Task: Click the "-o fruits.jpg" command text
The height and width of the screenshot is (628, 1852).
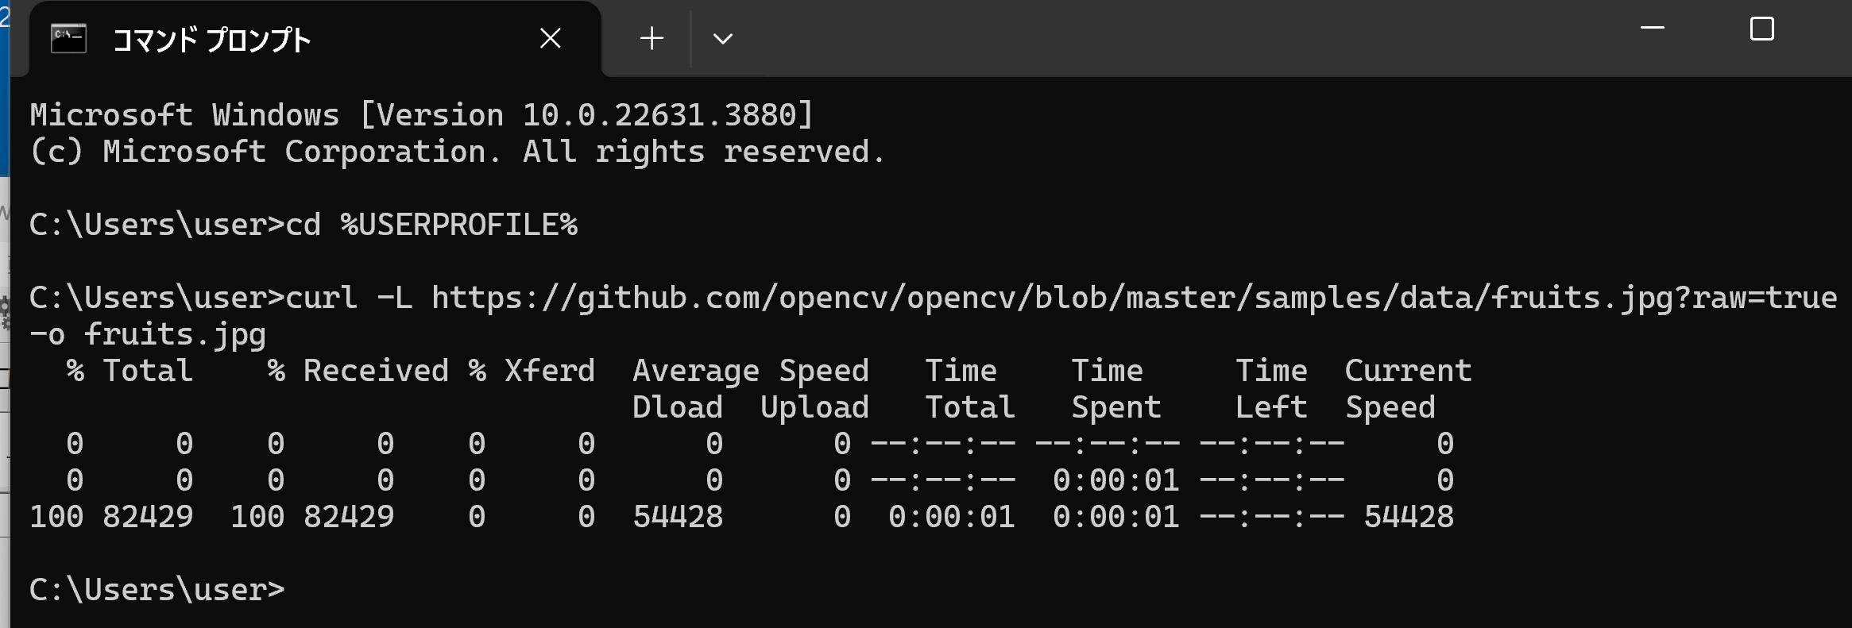Action: click(x=148, y=334)
